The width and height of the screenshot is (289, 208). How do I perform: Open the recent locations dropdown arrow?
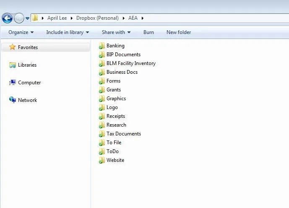coord(27,18)
